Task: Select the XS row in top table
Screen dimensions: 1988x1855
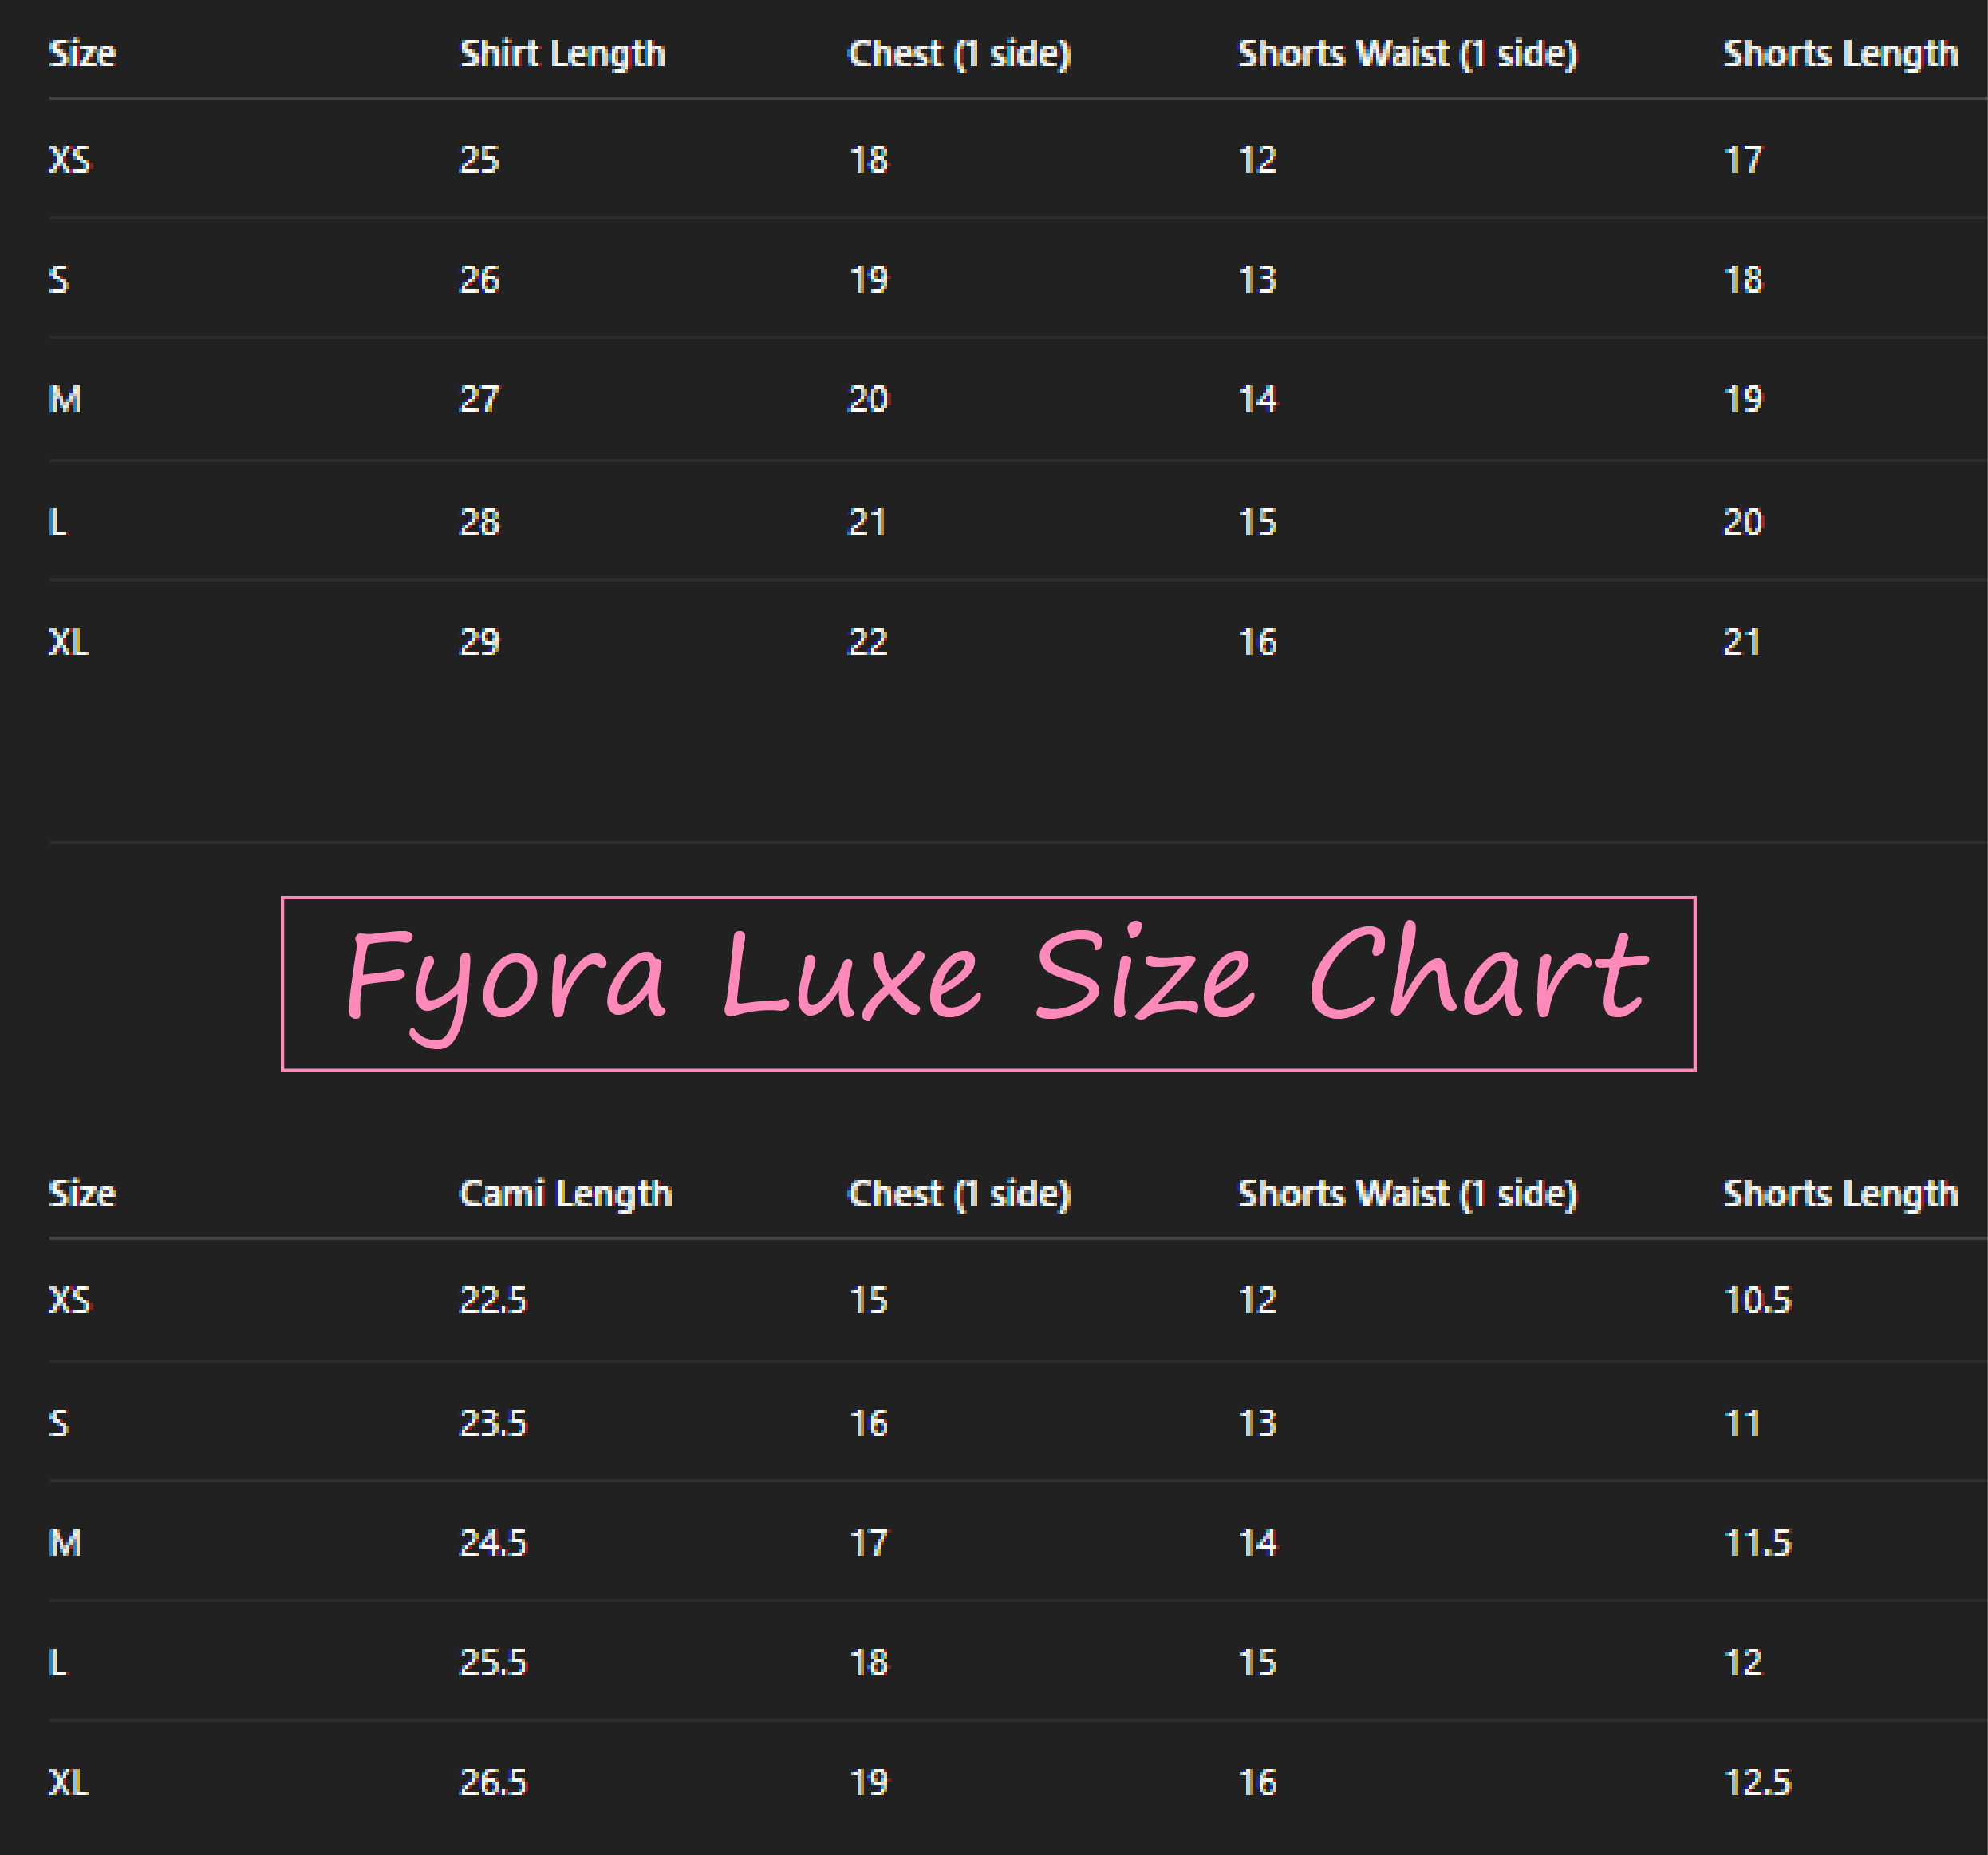Action: 1018,160
